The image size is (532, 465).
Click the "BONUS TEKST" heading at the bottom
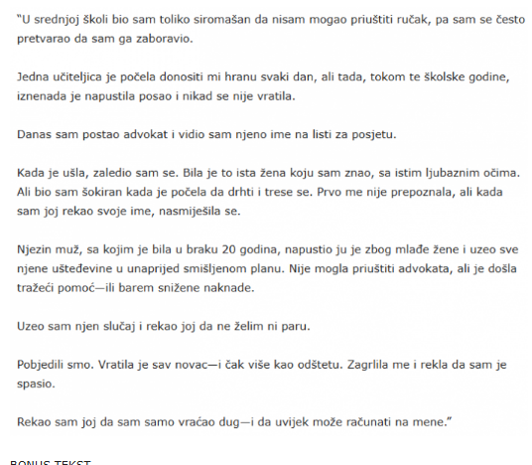pos(51,462)
